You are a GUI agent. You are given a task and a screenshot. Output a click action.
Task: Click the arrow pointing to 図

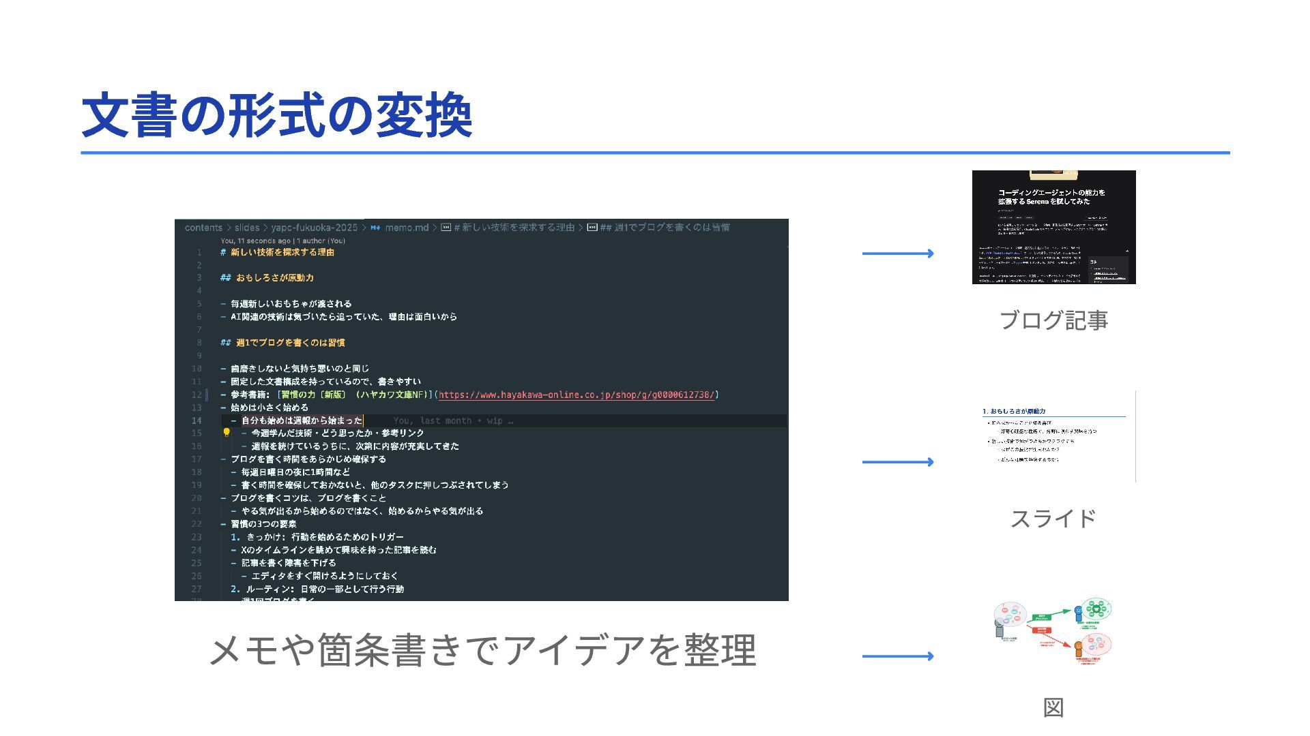898,656
